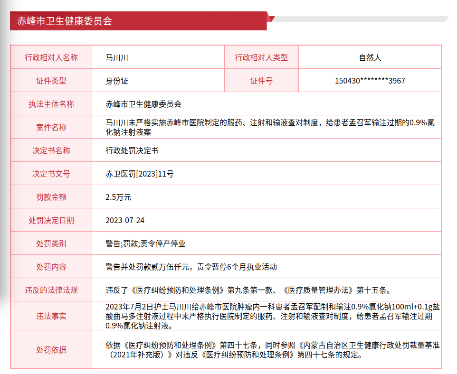Viewport: 457px width, 374px height.
Task: Click the basis text starting 依据《医疗纠纷预防
Action: 273,350
